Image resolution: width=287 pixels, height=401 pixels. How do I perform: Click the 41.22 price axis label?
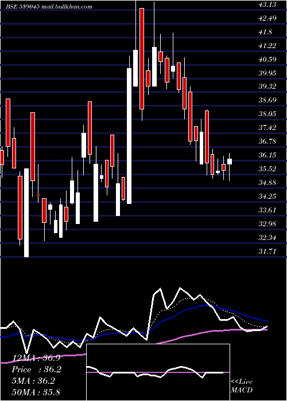[x=268, y=46]
